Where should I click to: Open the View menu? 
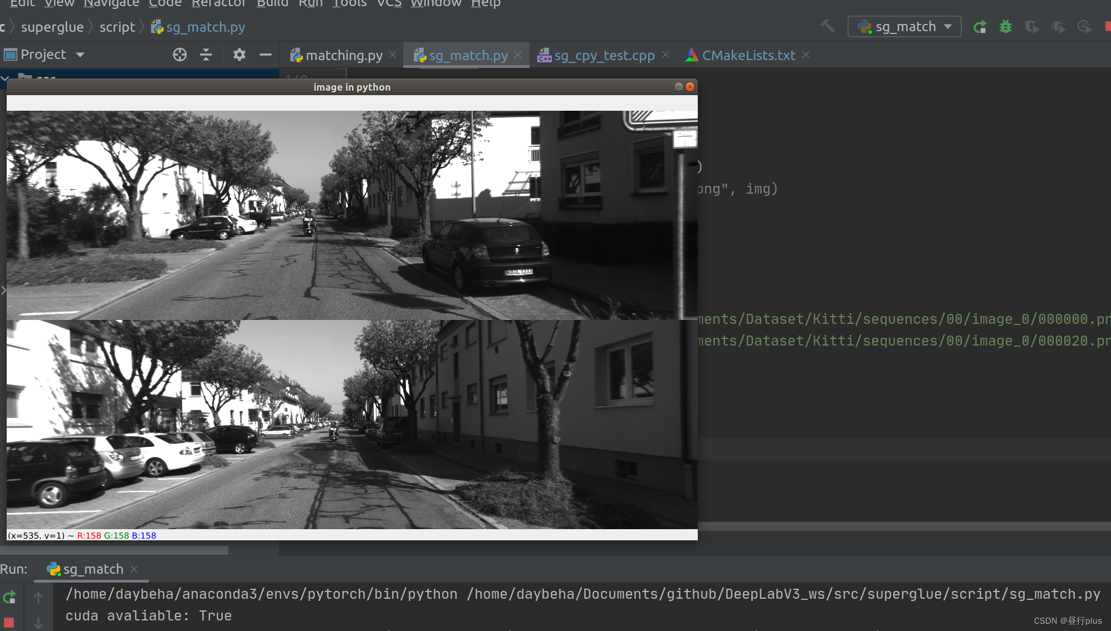[59, 3]
